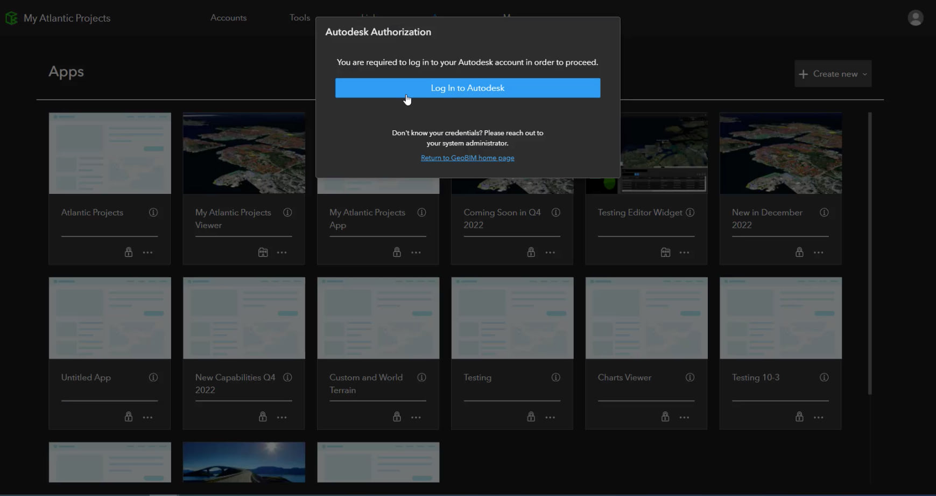This screenshot has width=936, height=496.
Task: Open more options for Testing Editor Widget
Action: point(684,253)
